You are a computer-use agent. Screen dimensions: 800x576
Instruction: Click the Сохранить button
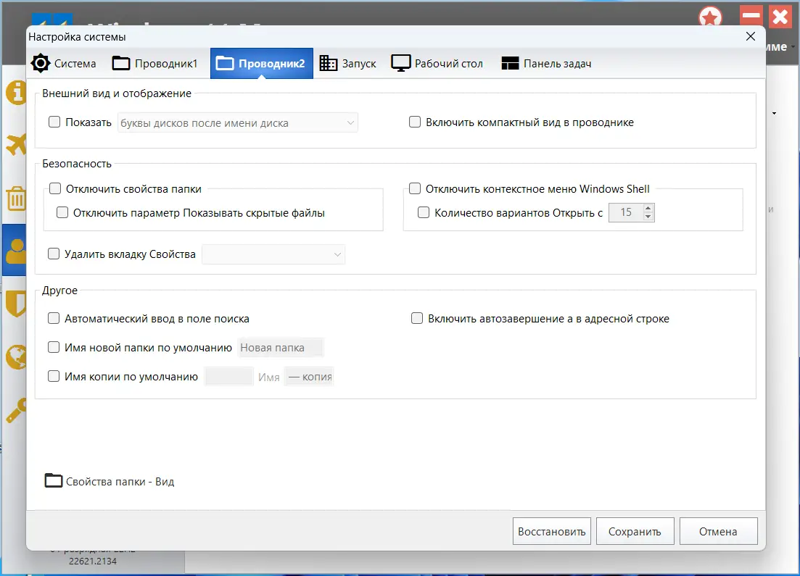[635, 532]
